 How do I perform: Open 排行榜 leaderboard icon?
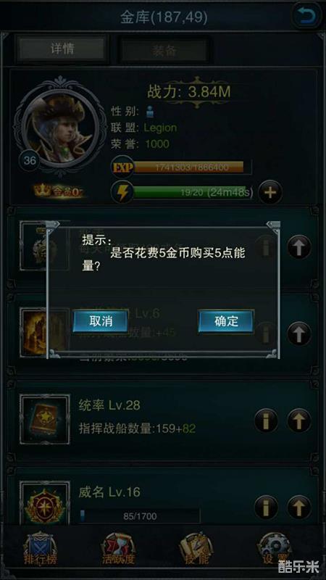pyautogui.click(x=41, y=549)
